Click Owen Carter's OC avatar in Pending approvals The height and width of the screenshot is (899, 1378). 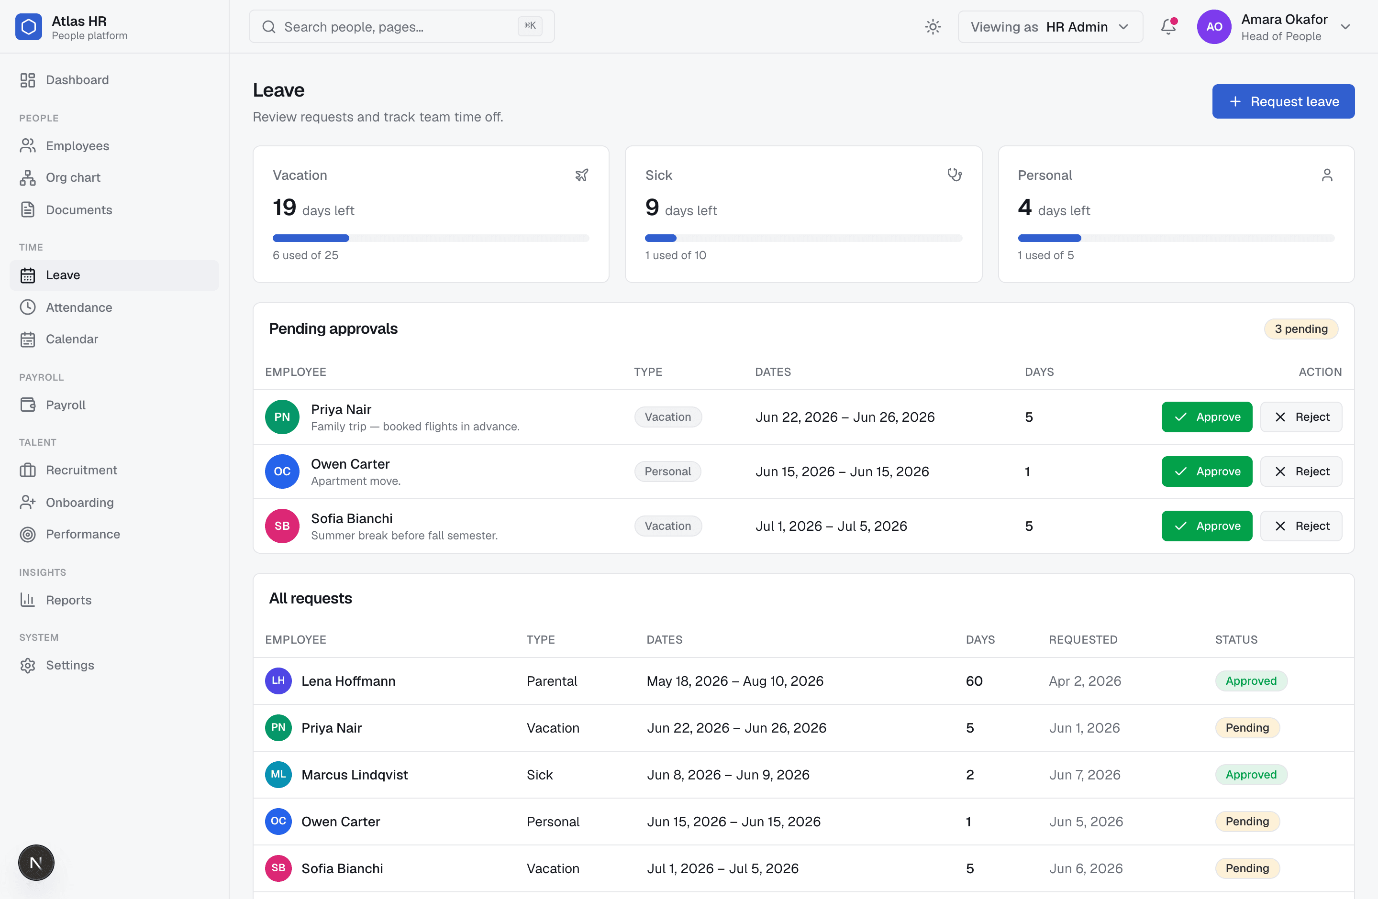click(x=282, y=471)
